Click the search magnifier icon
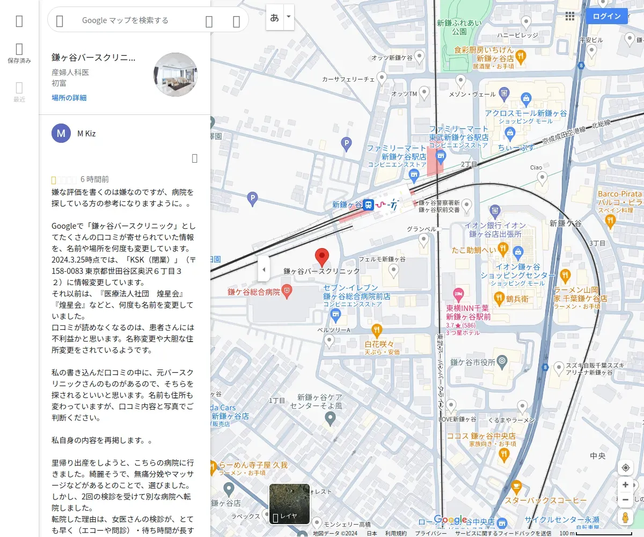 (x=209, y=21)
